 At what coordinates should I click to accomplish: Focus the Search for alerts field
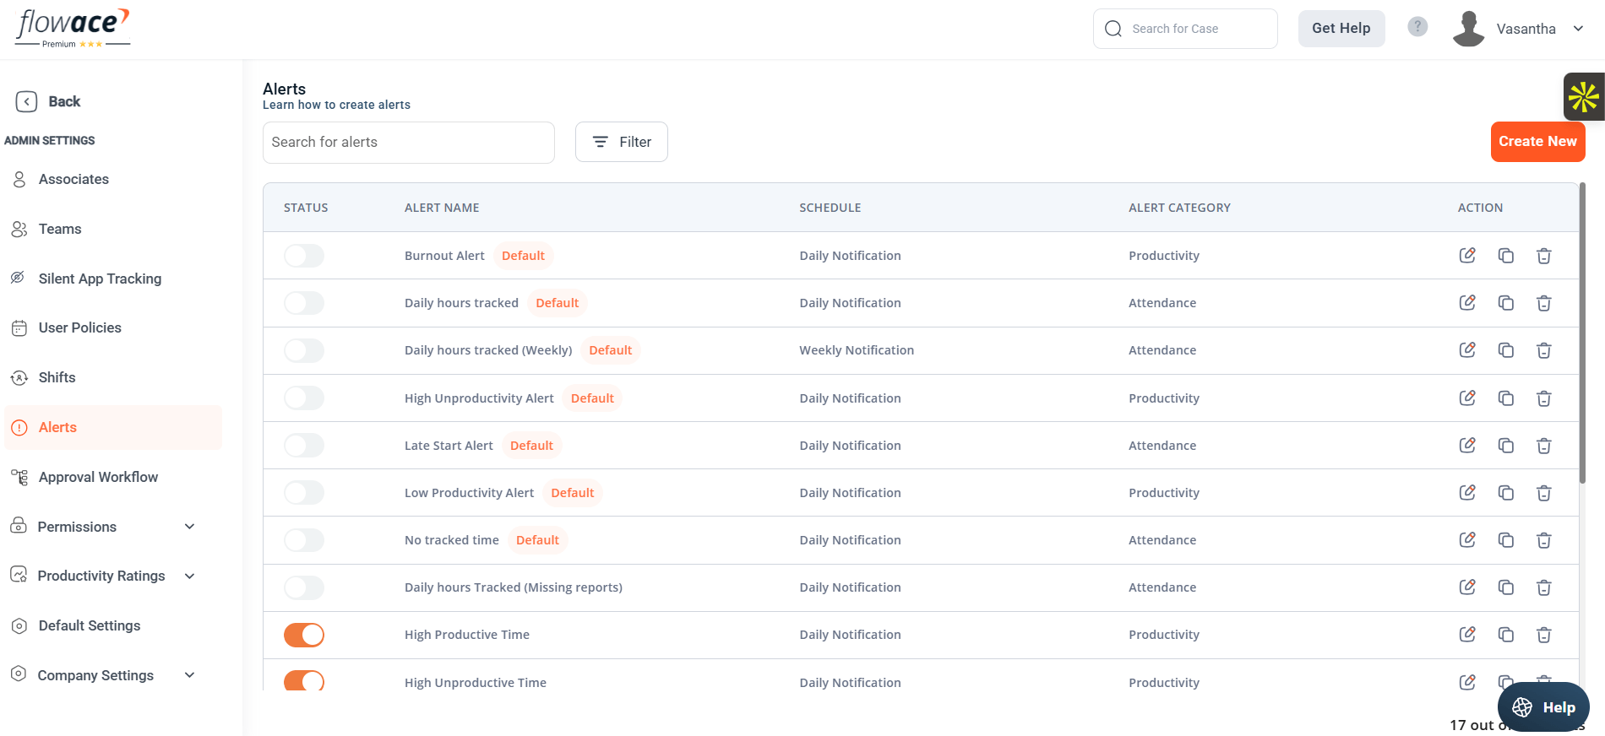(408, 143)
